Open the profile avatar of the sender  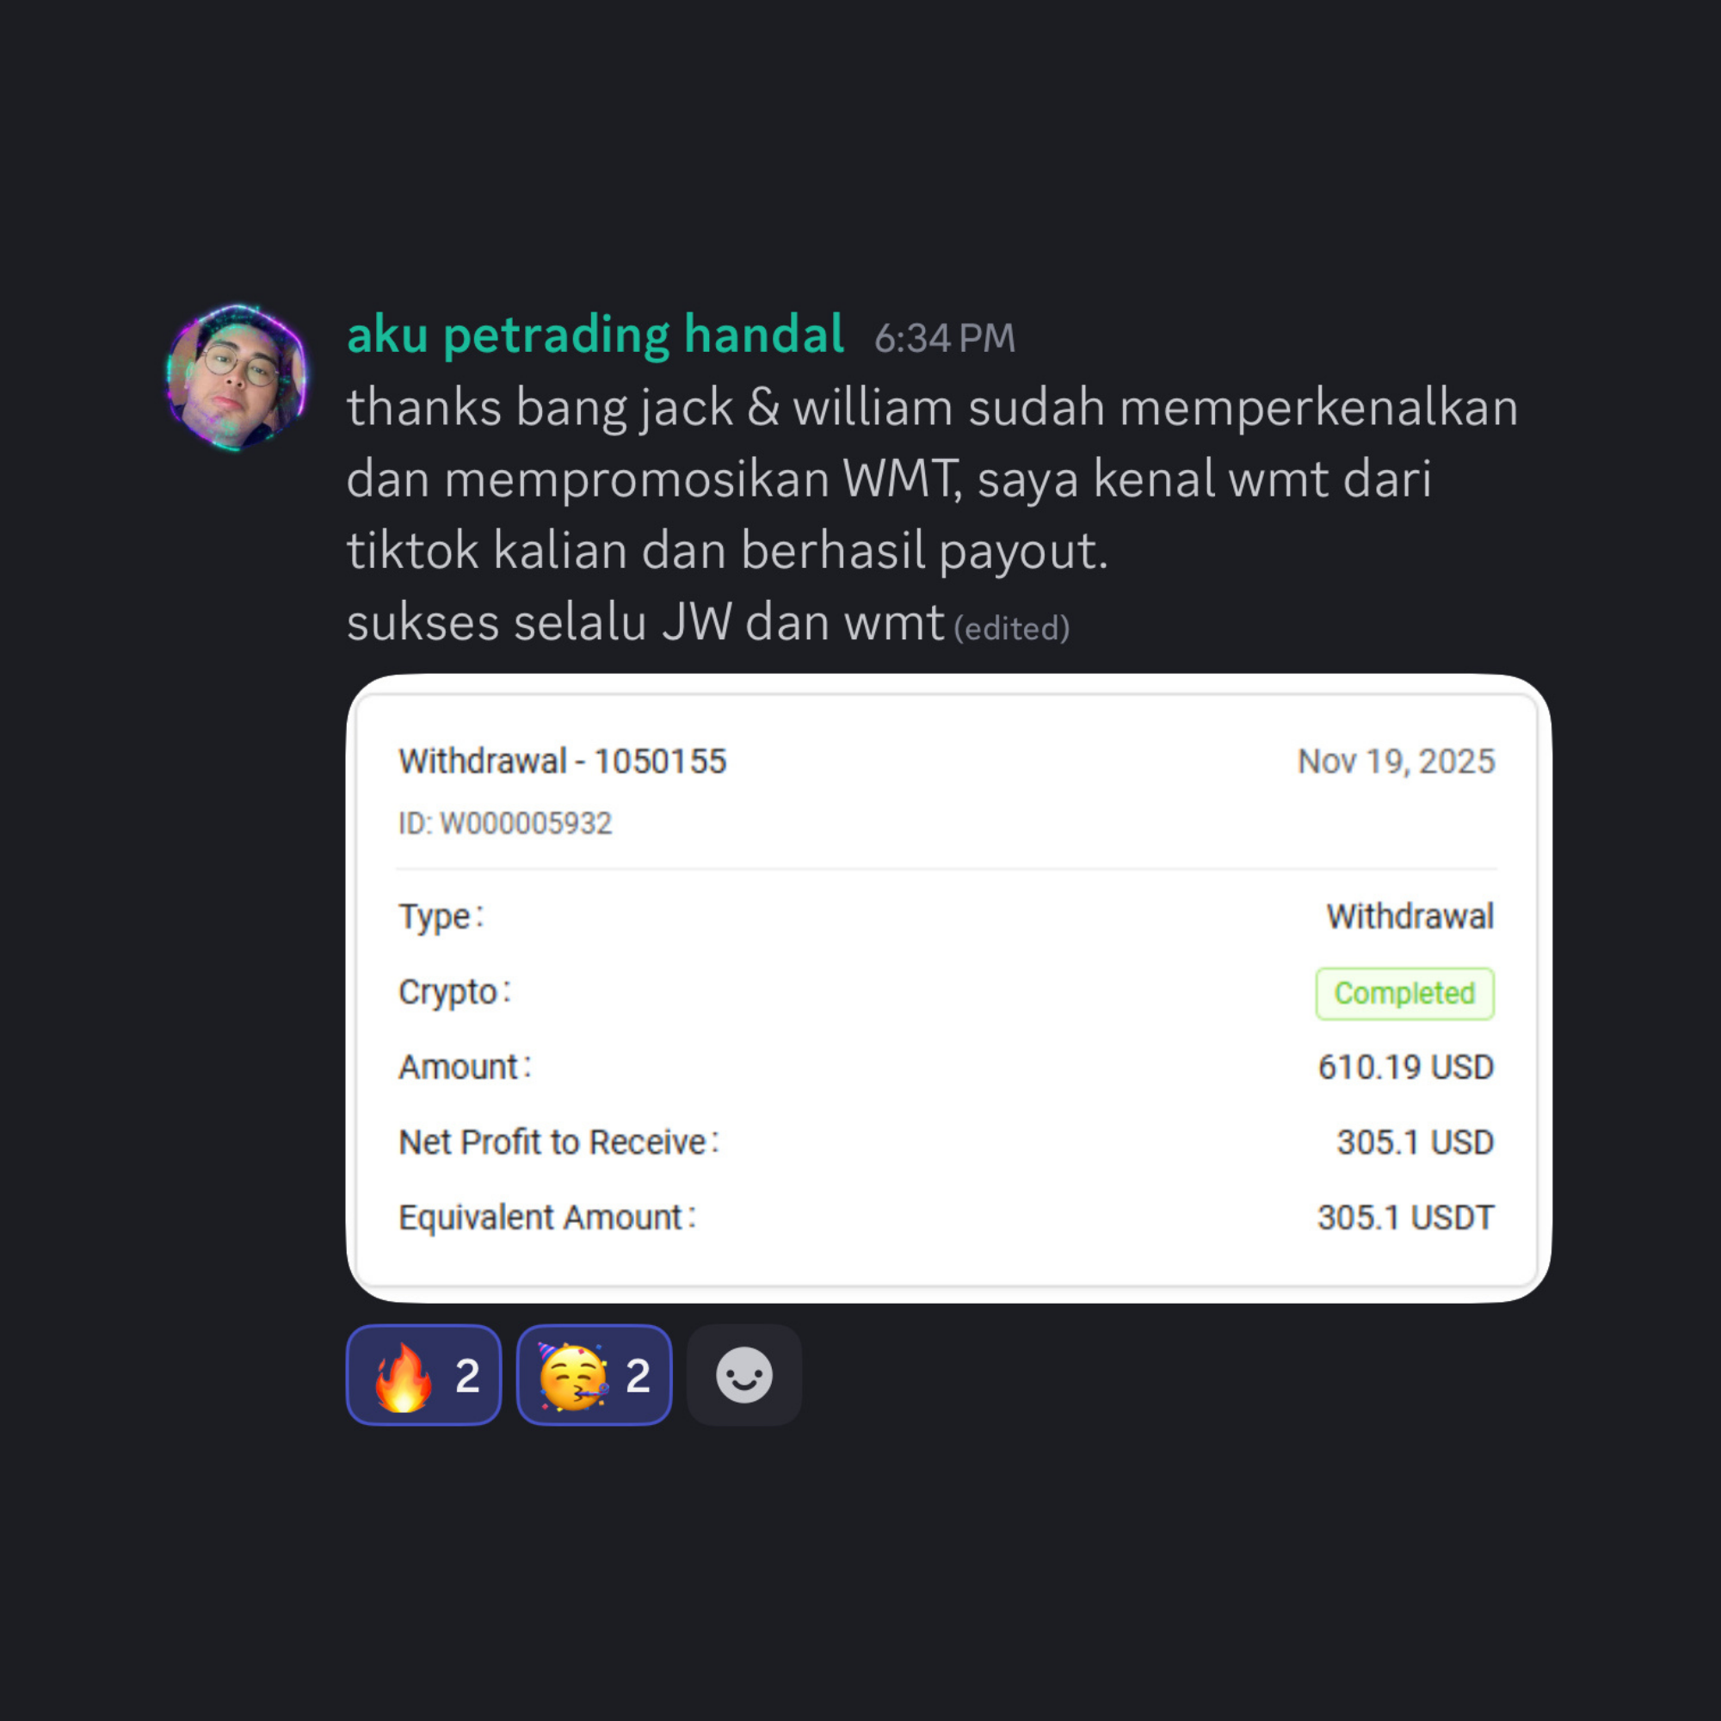pyautogui.click(x=237, y=377)
